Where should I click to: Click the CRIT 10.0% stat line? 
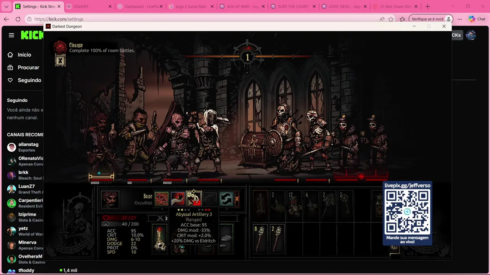tap(125, 235)
